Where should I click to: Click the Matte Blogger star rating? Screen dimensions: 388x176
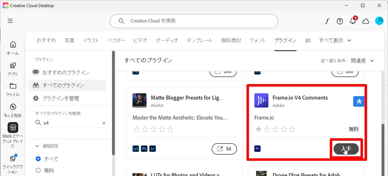pos(153,129)
